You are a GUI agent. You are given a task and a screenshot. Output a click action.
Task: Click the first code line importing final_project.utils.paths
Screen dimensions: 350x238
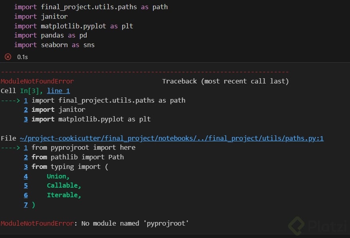[91, 7]
